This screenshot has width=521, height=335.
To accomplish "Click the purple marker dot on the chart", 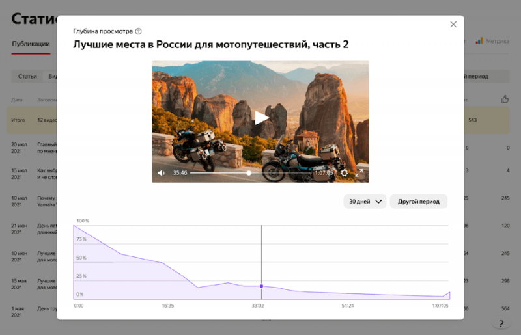I will [262, 286].
